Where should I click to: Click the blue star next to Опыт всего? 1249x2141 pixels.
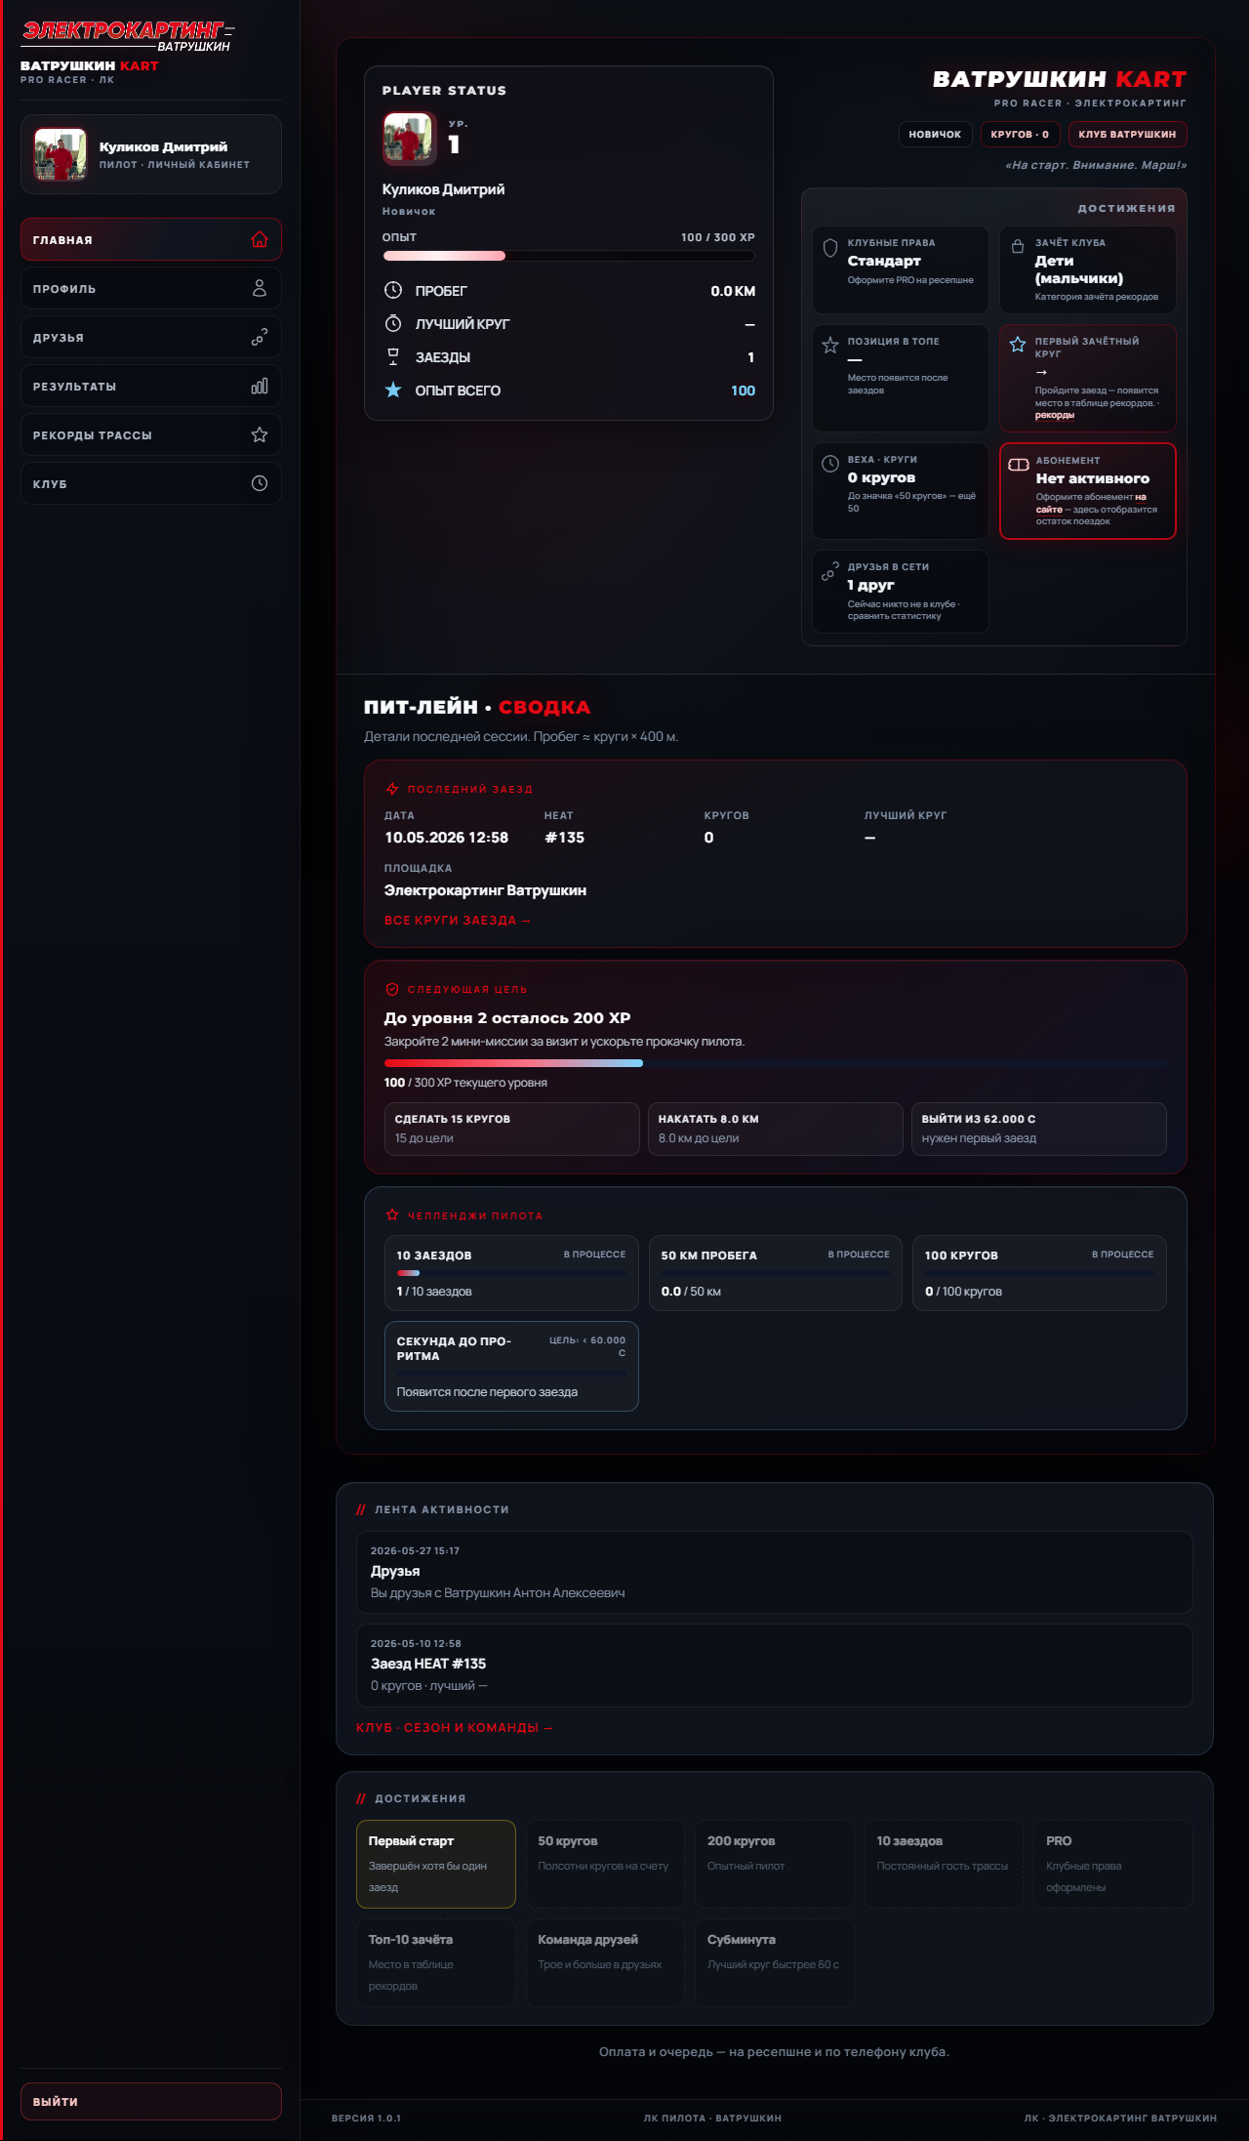[x=393, y=391]
